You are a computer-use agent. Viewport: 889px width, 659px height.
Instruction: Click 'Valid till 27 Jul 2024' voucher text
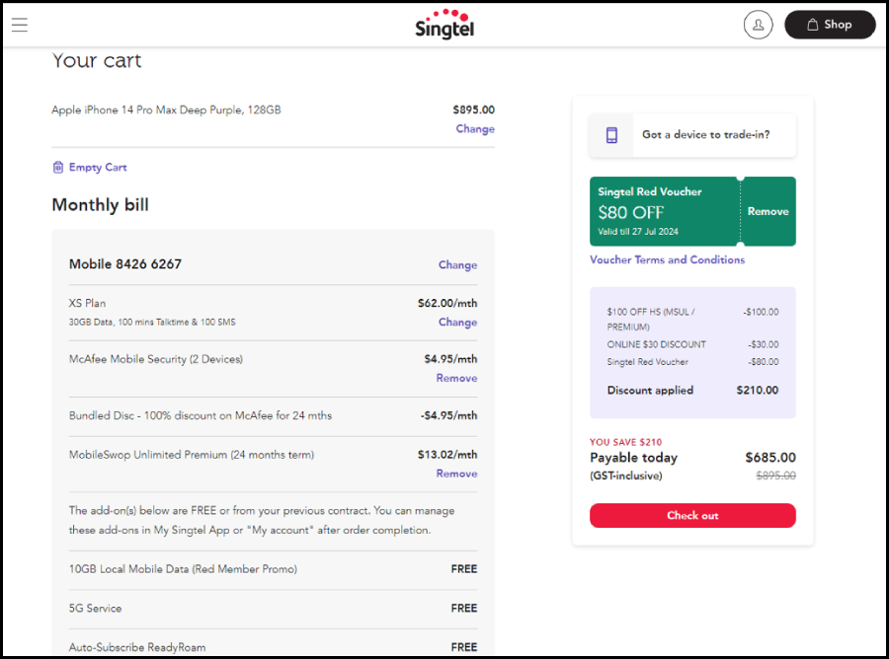[x=638, y=232]
